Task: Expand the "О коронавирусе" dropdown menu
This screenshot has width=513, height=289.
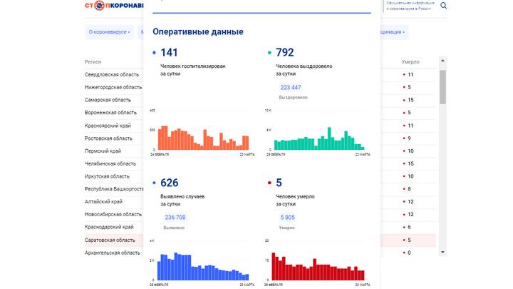Action: tap(108, 32)
